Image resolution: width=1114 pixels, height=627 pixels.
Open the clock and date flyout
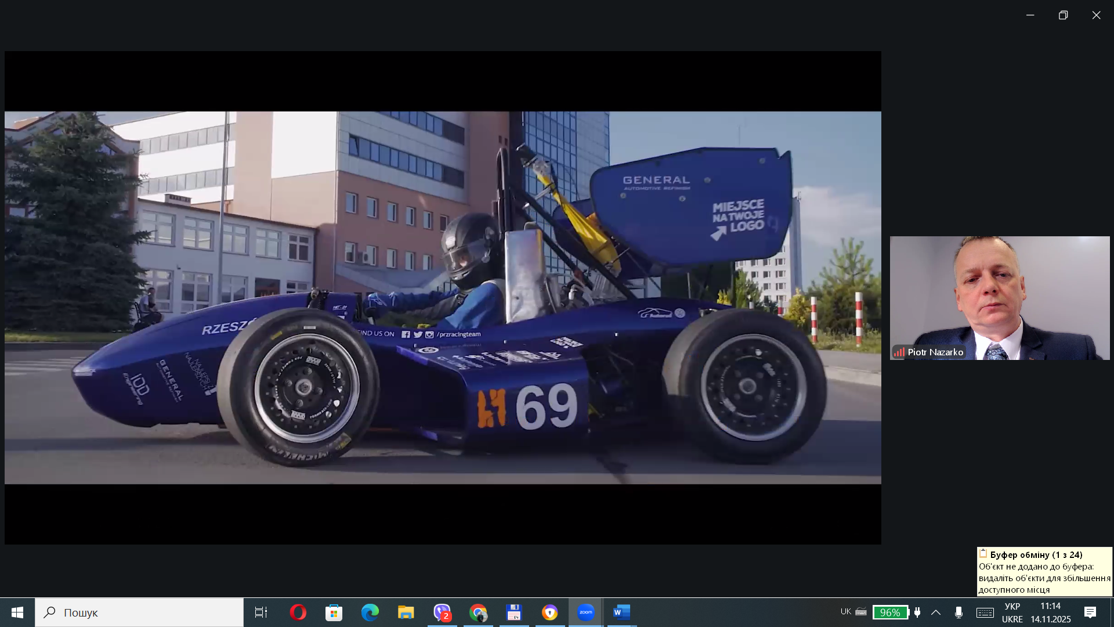pos(1050,612)
